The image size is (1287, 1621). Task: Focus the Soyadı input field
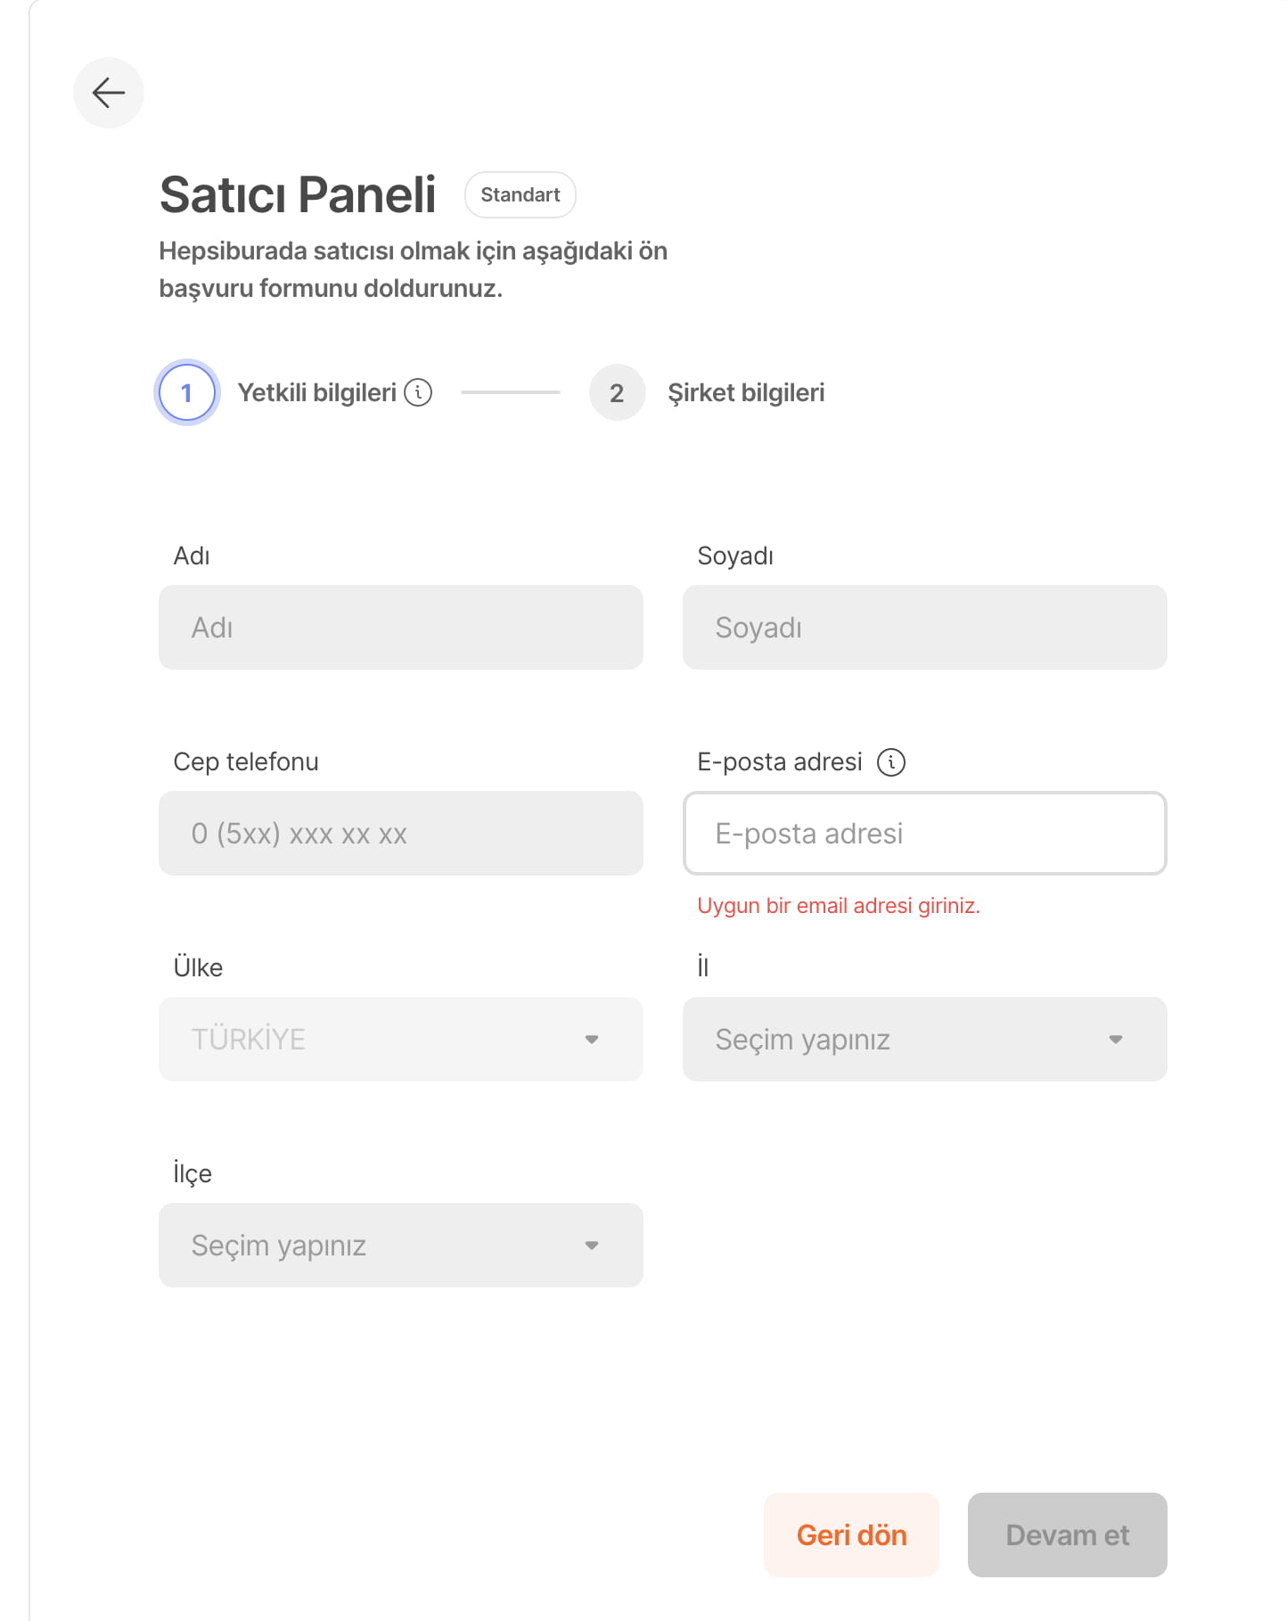924,628
